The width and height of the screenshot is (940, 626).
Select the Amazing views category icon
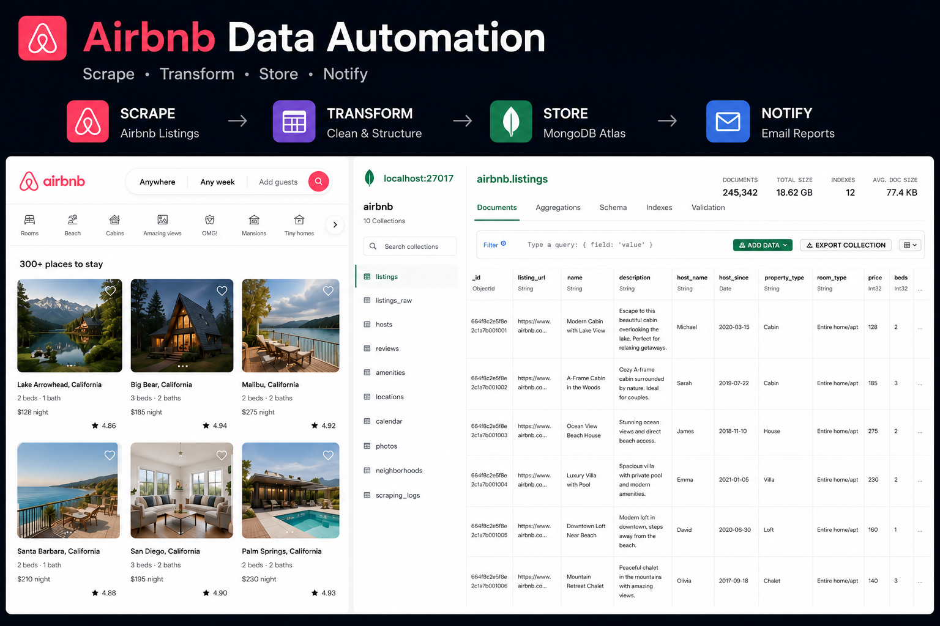162,219
